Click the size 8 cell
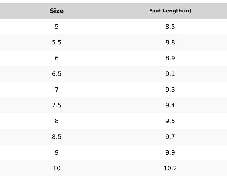The height and width of the screenshot is (176, 227). 57,121
